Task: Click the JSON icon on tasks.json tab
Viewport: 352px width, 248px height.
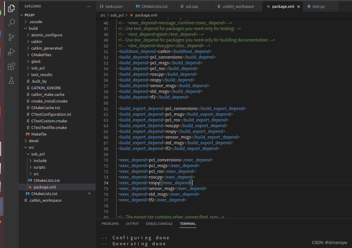Action: coord(102,6)
